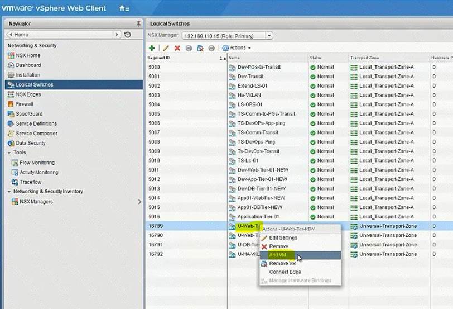The width and height of the screenshot is (453, 309).
Task: Click the red X delete icon in toolbar
Action: click(x=177, y=48)
